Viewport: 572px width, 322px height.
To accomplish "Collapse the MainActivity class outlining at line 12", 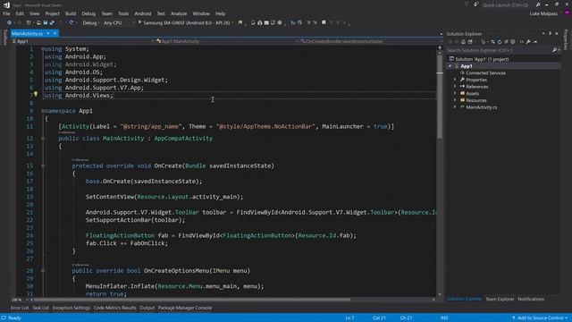I will pos(43,139).
